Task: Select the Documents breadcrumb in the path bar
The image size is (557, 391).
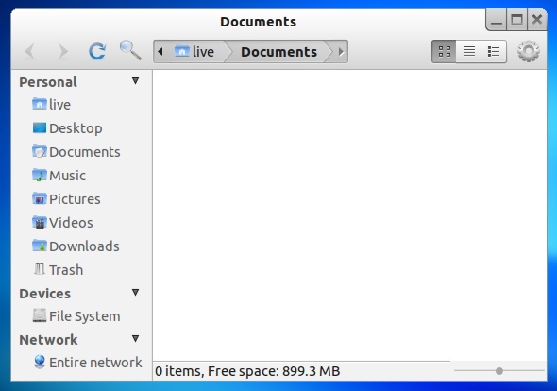Action: pos(278,52)
